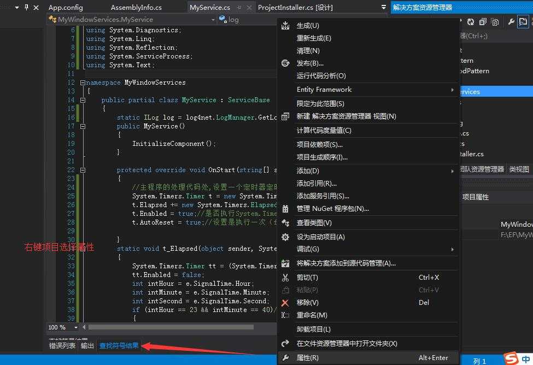
Task: Click the red X remove icon beside 移除(V)
Action: coord(285,303)
